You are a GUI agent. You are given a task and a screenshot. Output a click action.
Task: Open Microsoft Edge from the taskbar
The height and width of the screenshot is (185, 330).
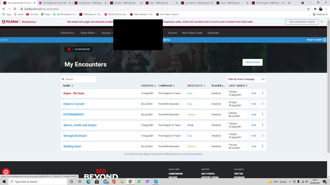point(89,181)
